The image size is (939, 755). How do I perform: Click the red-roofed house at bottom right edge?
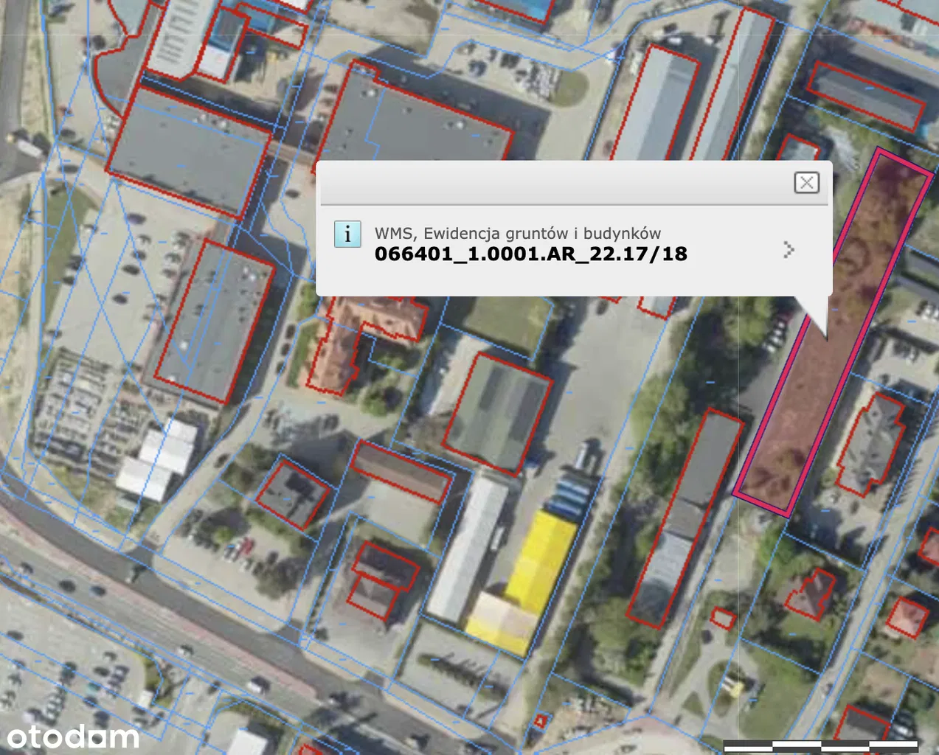point(906,618)
